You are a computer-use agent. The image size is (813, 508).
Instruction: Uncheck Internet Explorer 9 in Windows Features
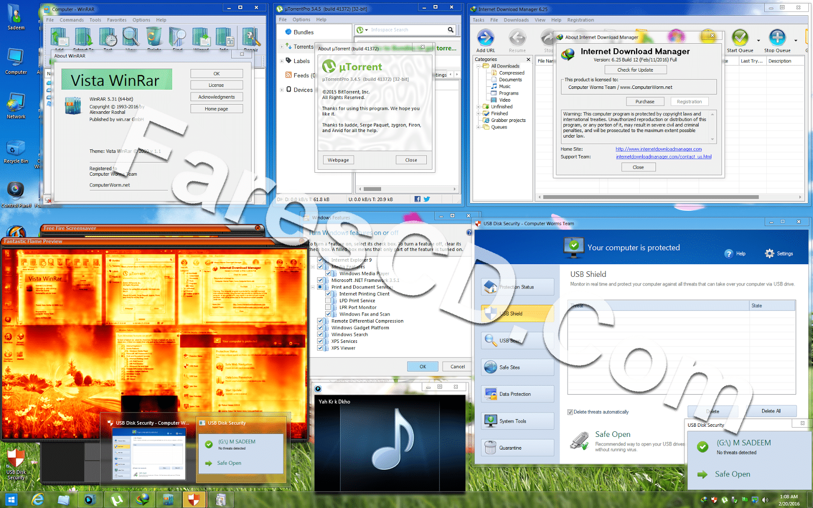320,260
